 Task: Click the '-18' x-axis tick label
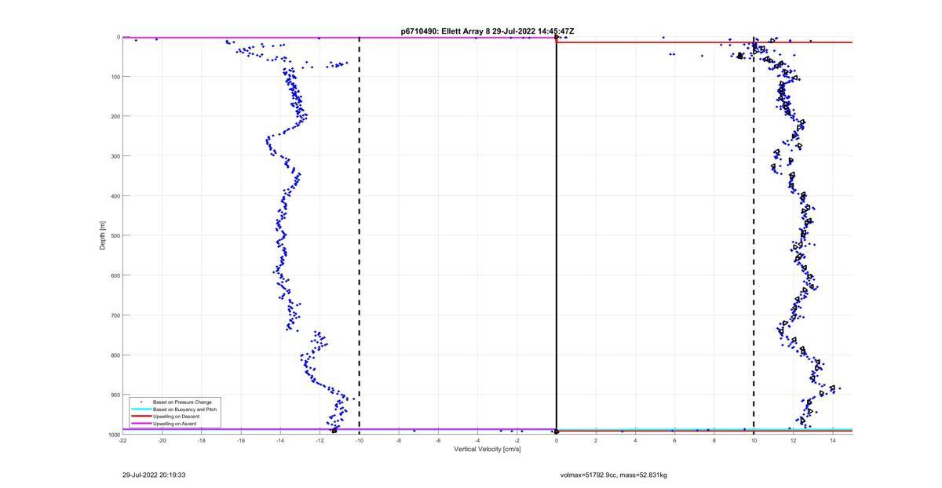(202, 440)
